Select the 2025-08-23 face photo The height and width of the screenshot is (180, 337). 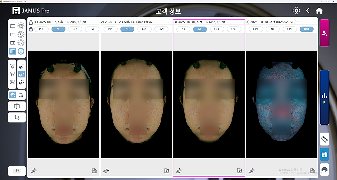pos(136,105)
